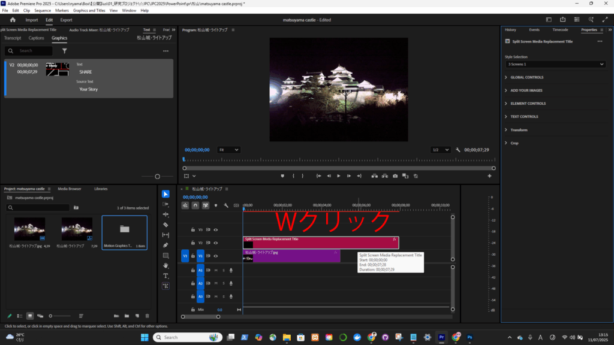
Task: Click the Export workspace button
Action: (x=66, y=20)
